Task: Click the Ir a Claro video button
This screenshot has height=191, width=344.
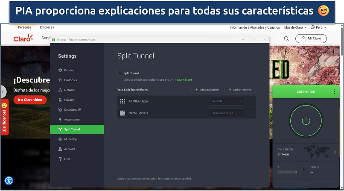Action: (30, 100)
